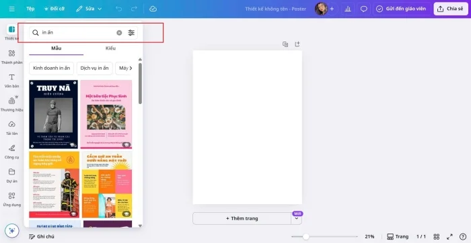471x243 pixels.
Task: Click Gửi đến giáo viên button
Action: (402, 9)
